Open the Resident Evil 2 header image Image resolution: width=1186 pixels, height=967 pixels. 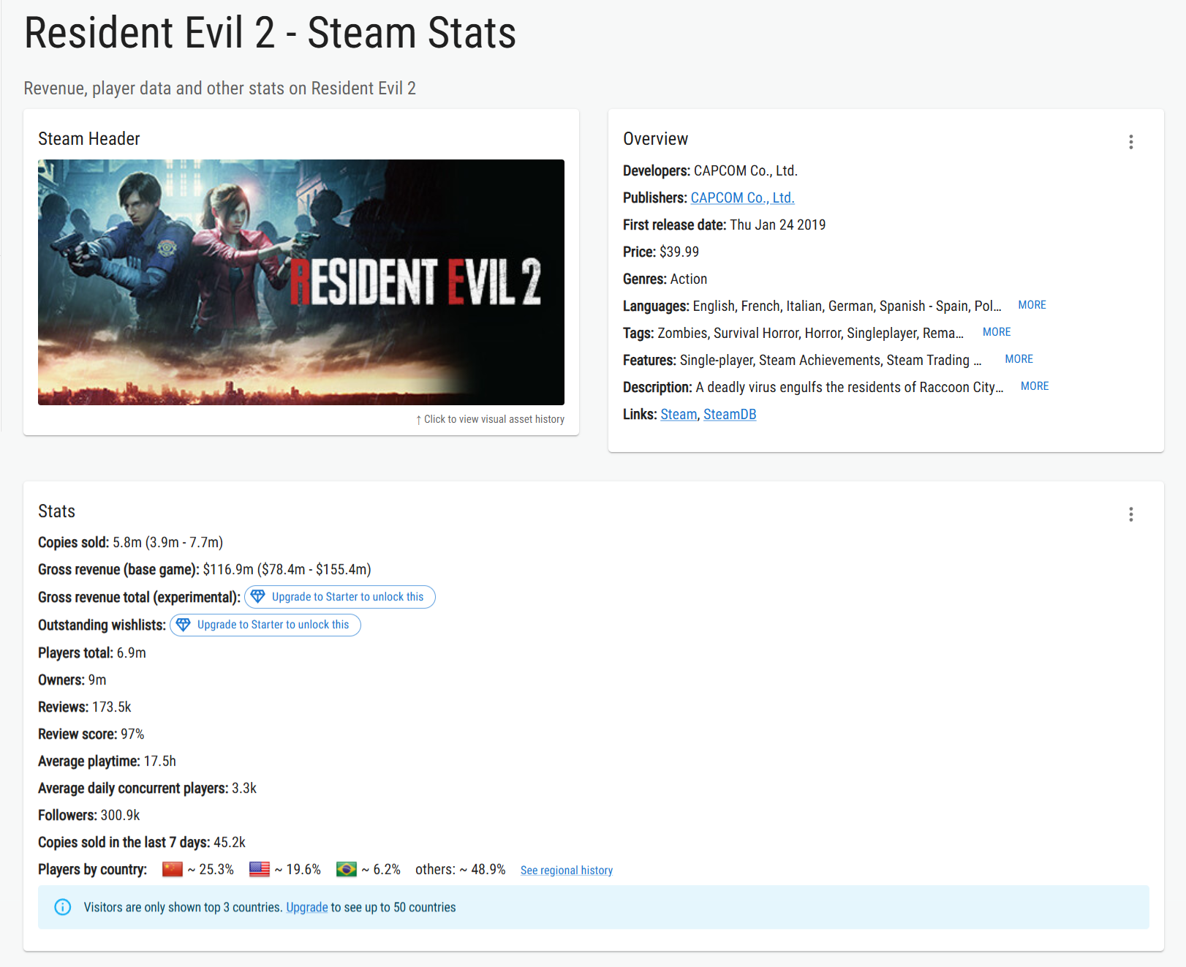pyautogui.click(x=301, y=282)
